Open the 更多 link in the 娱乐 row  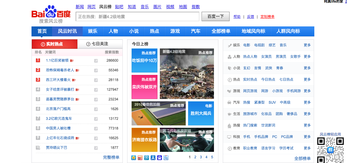(x=307, y=45)
